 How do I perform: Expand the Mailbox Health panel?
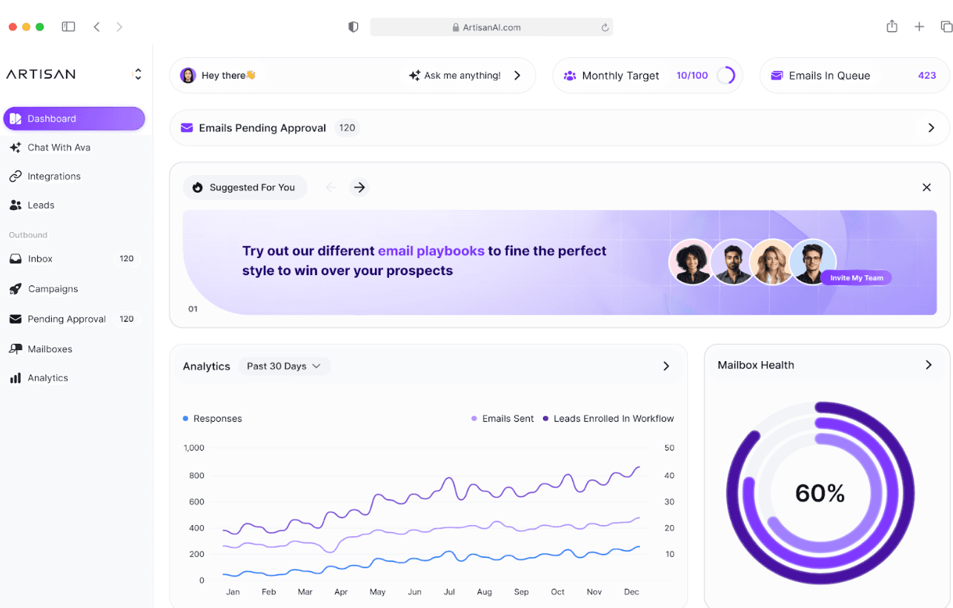click(928, 365)
